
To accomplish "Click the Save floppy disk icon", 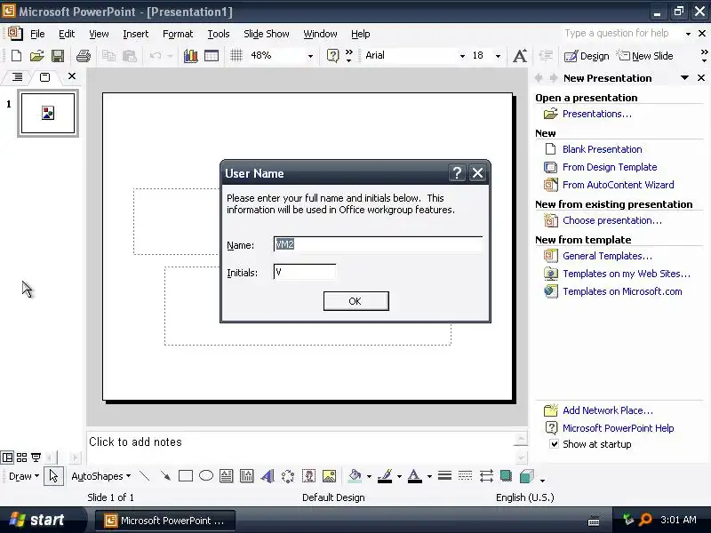I will pyautogui.click(x=58, y=56).
